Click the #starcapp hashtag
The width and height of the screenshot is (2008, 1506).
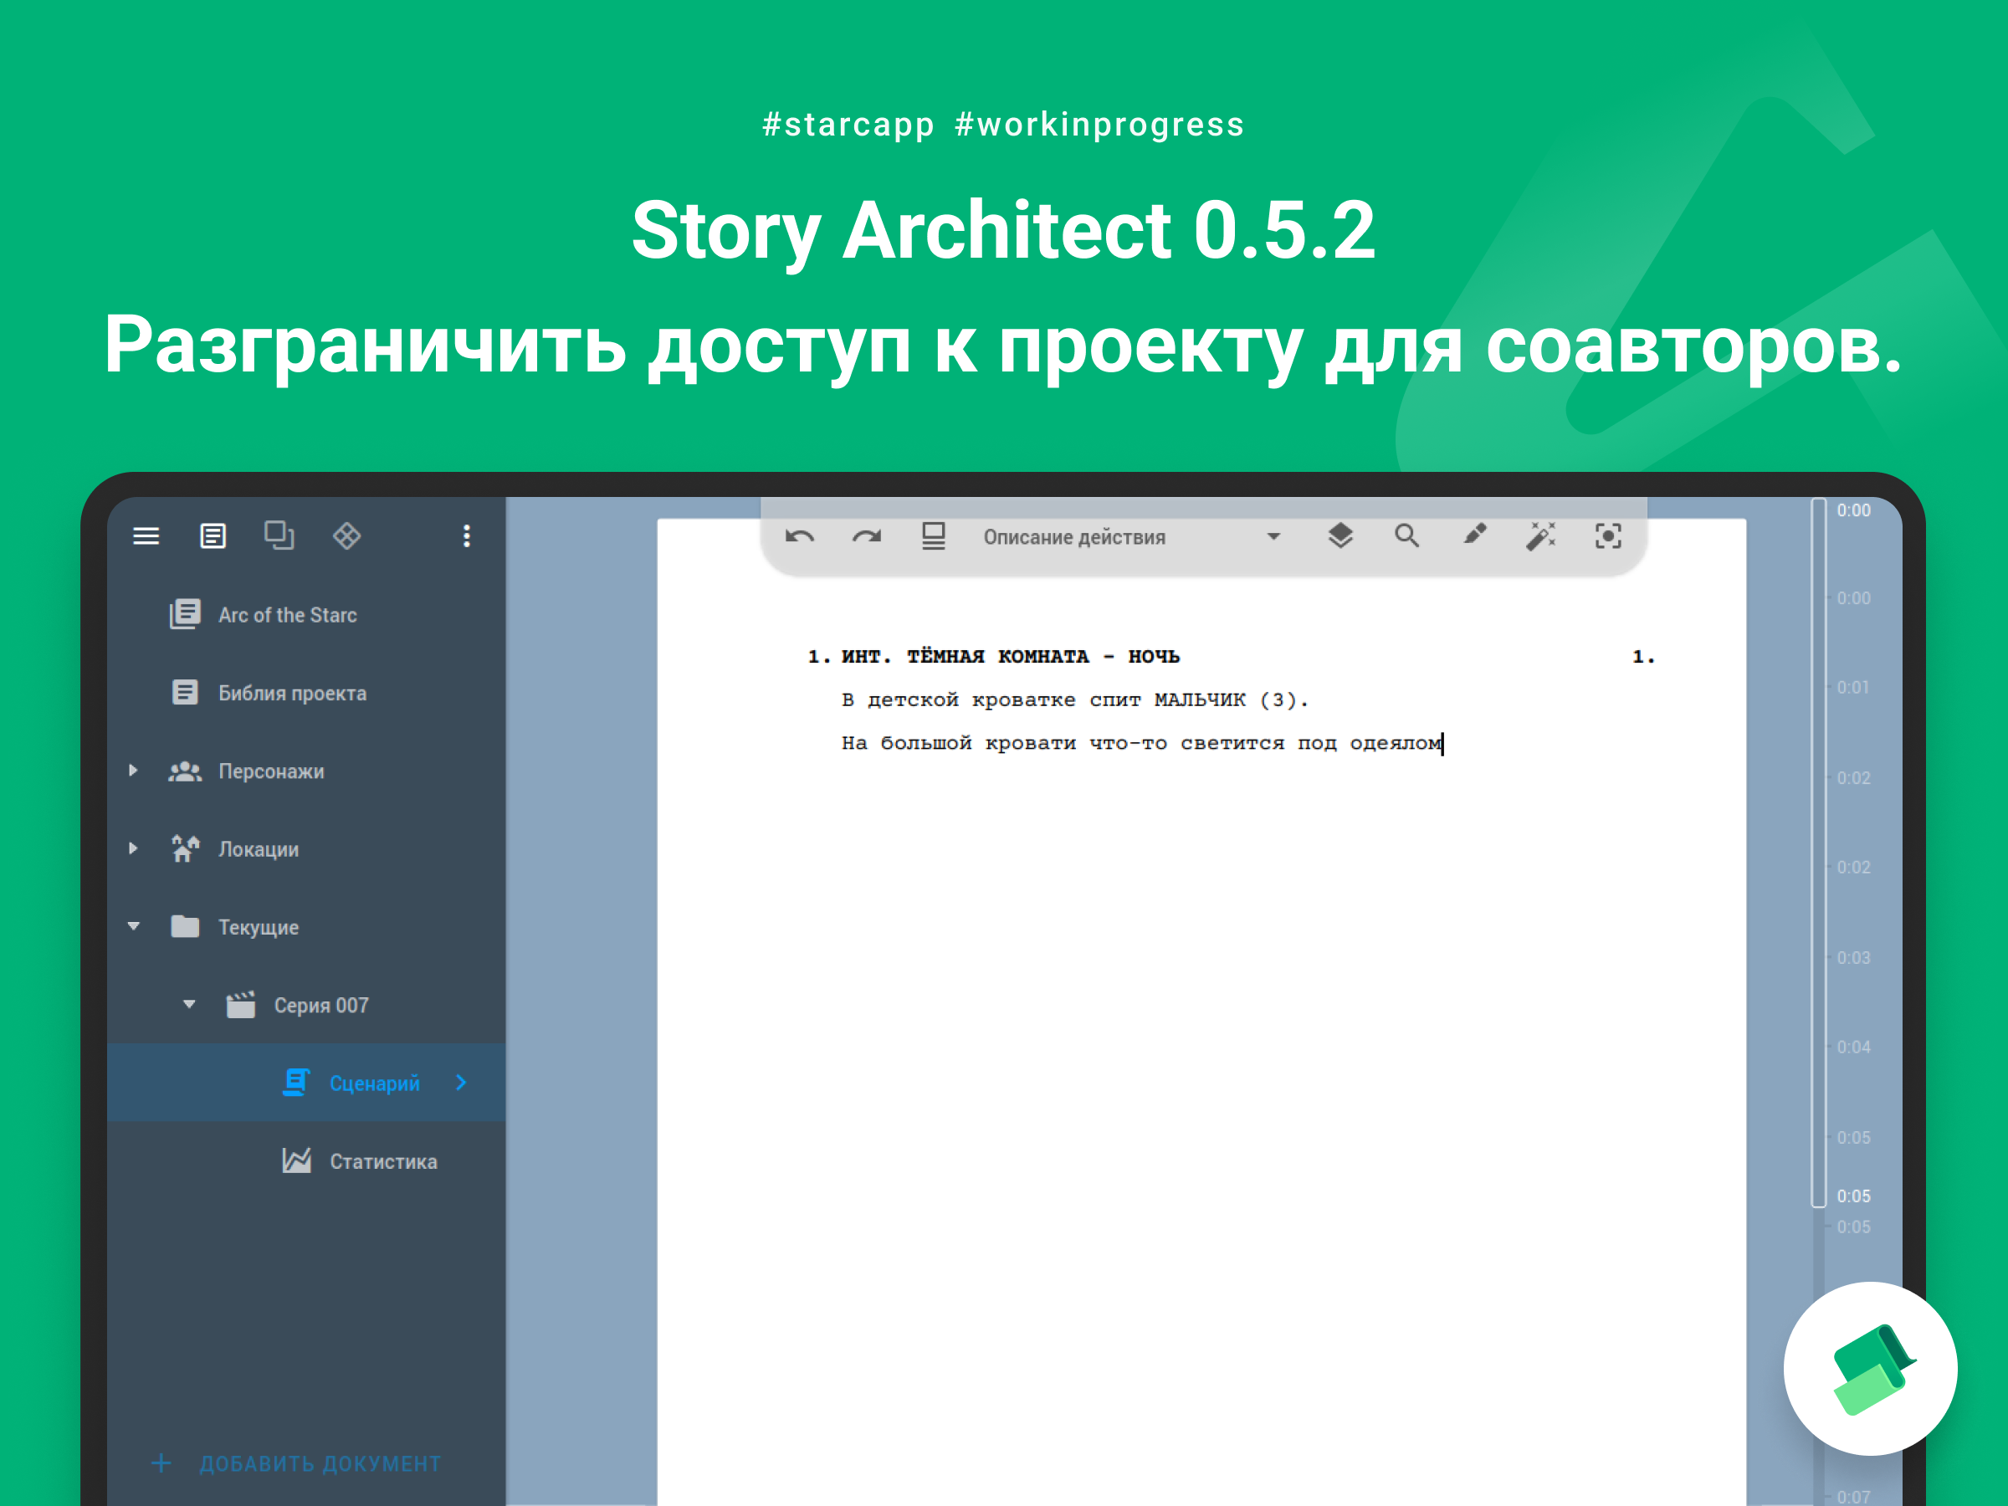click(848, 125)
